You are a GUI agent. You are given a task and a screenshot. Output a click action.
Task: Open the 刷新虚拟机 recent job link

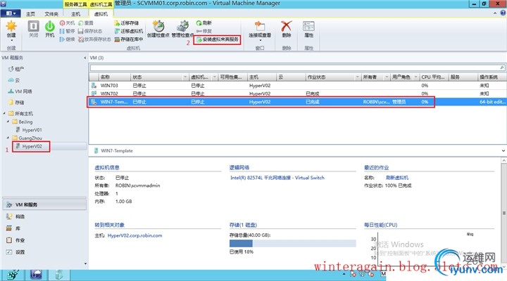click(397, 178)
